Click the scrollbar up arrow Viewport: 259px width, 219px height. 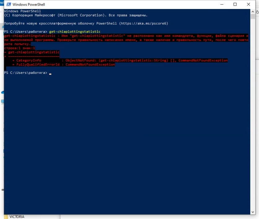point(253,11)
